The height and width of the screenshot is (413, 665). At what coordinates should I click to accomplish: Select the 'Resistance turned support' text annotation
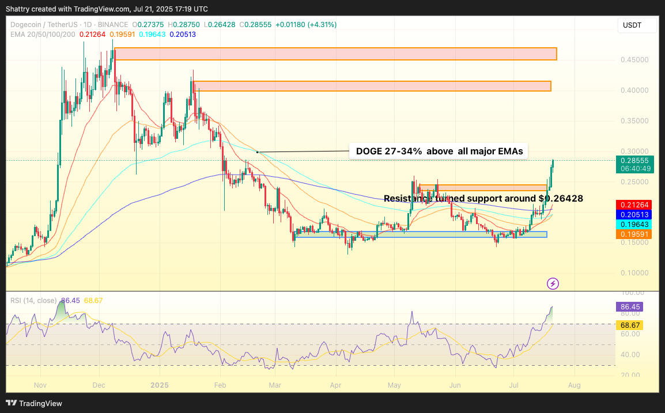[x=483, y=199]
